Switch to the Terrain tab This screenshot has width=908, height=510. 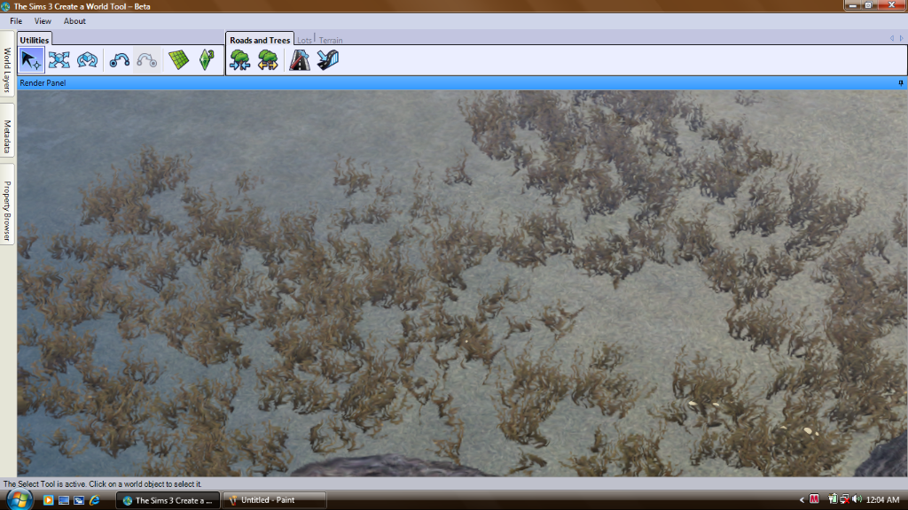(x=331, y=40)
